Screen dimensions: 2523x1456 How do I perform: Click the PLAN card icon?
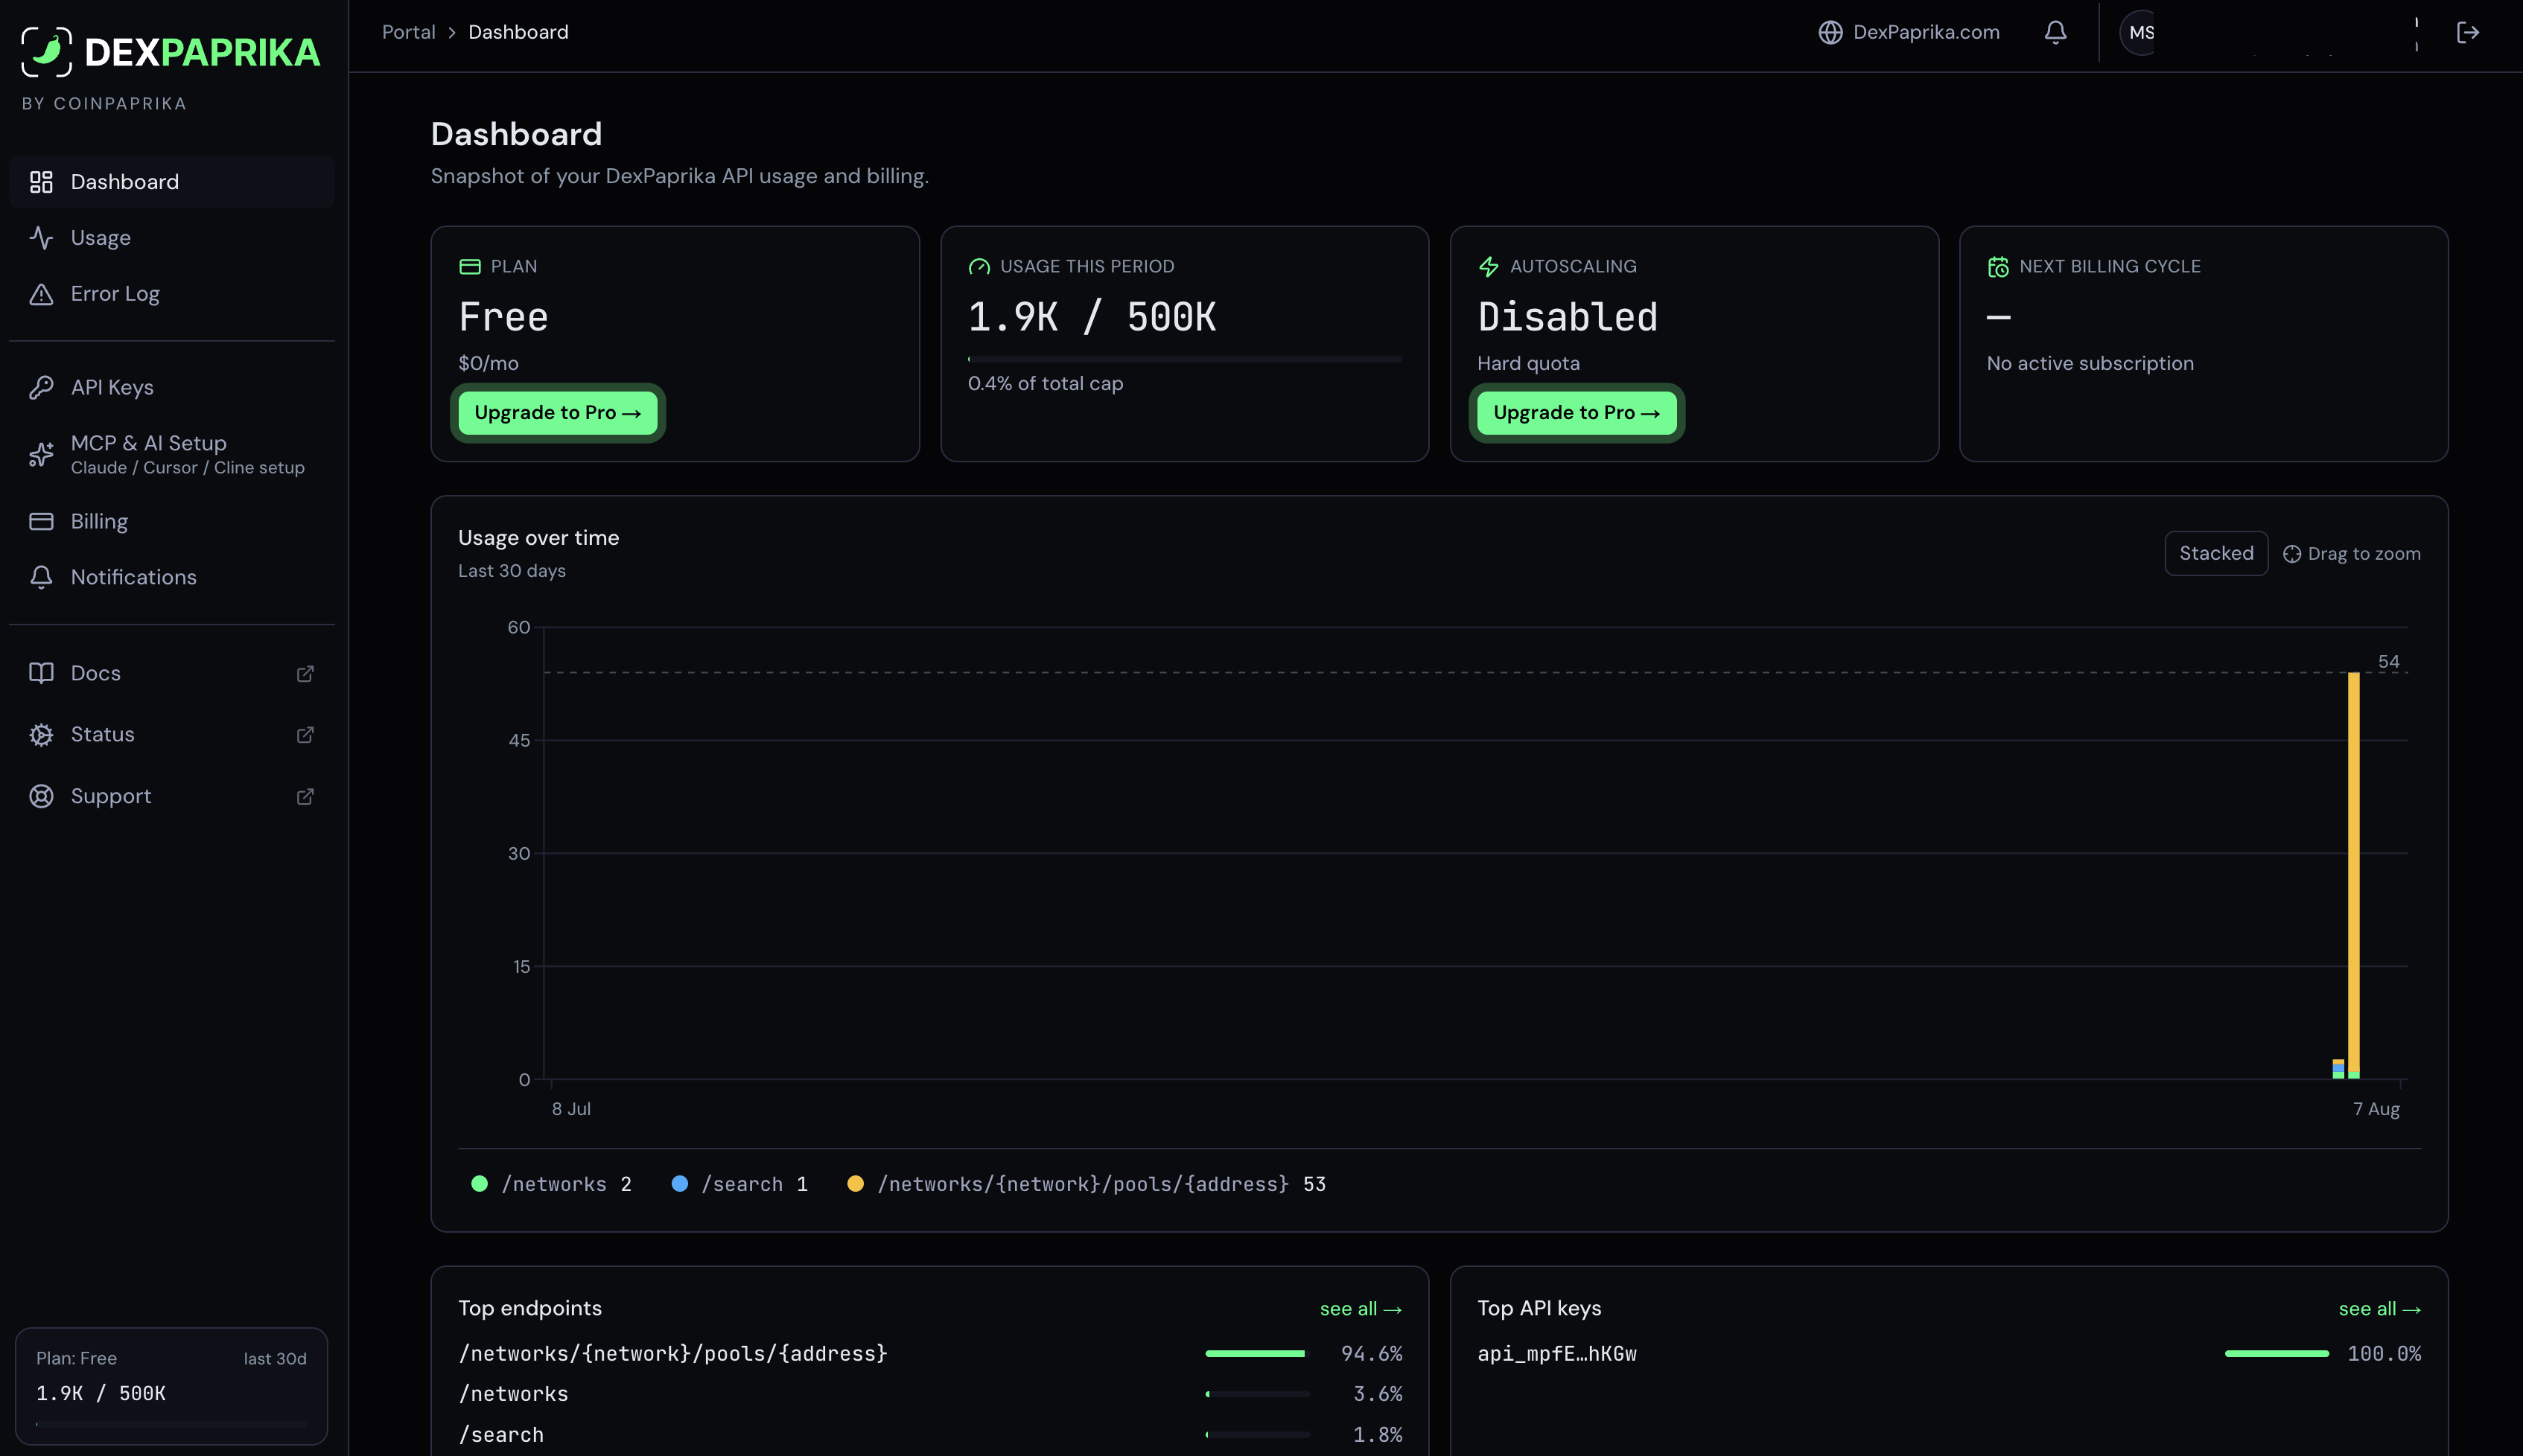pyautogui.click(x=469, y=267)
